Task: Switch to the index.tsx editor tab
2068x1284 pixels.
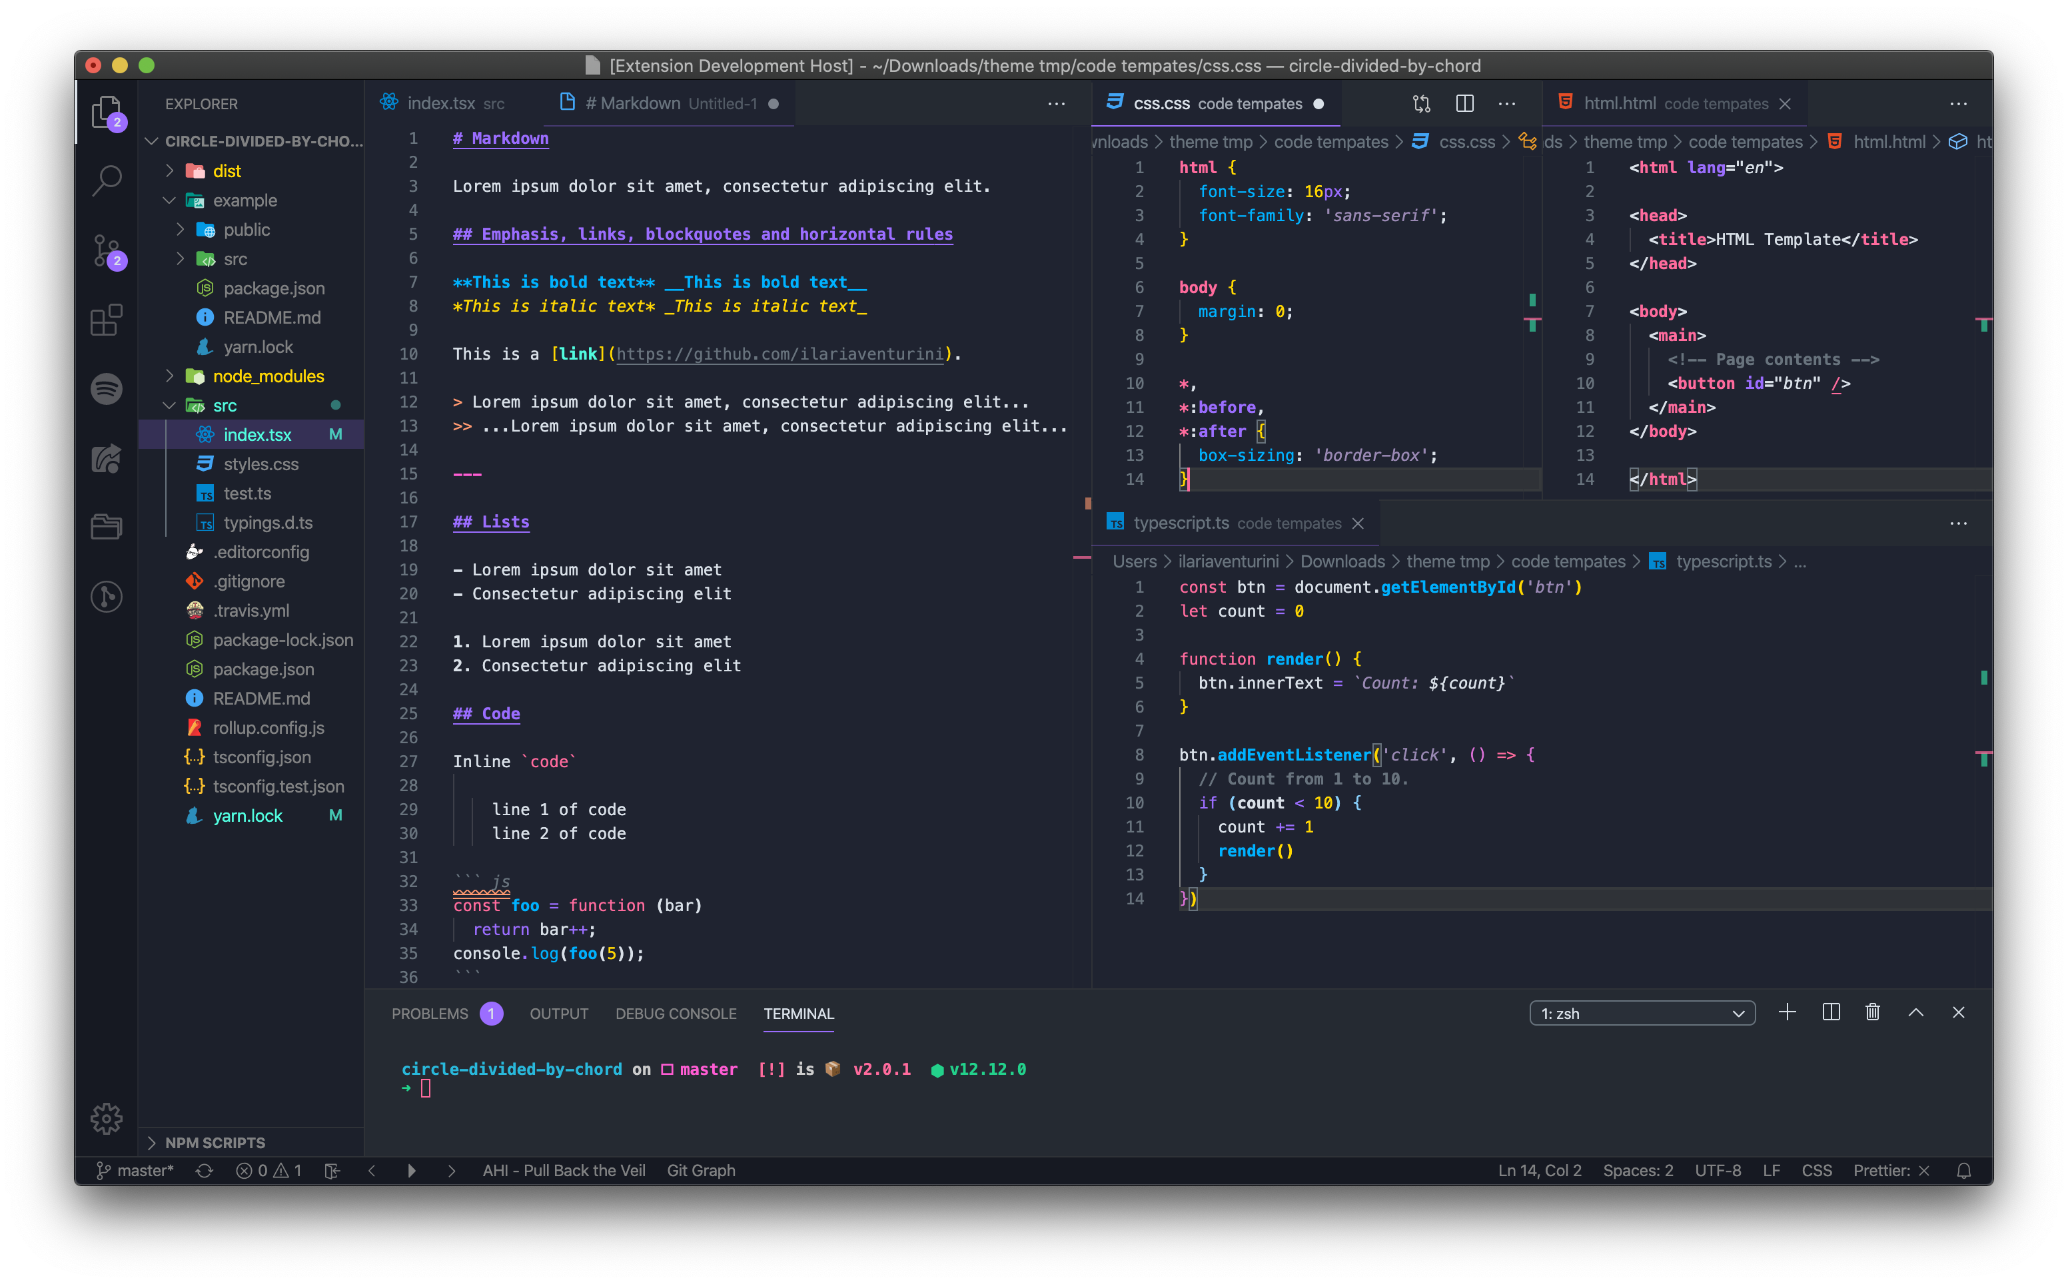Action: [x=441, y=104]
